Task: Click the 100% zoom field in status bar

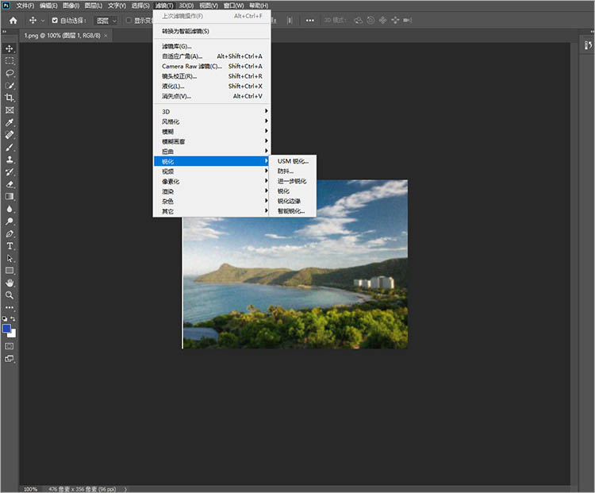Action: 30,489
